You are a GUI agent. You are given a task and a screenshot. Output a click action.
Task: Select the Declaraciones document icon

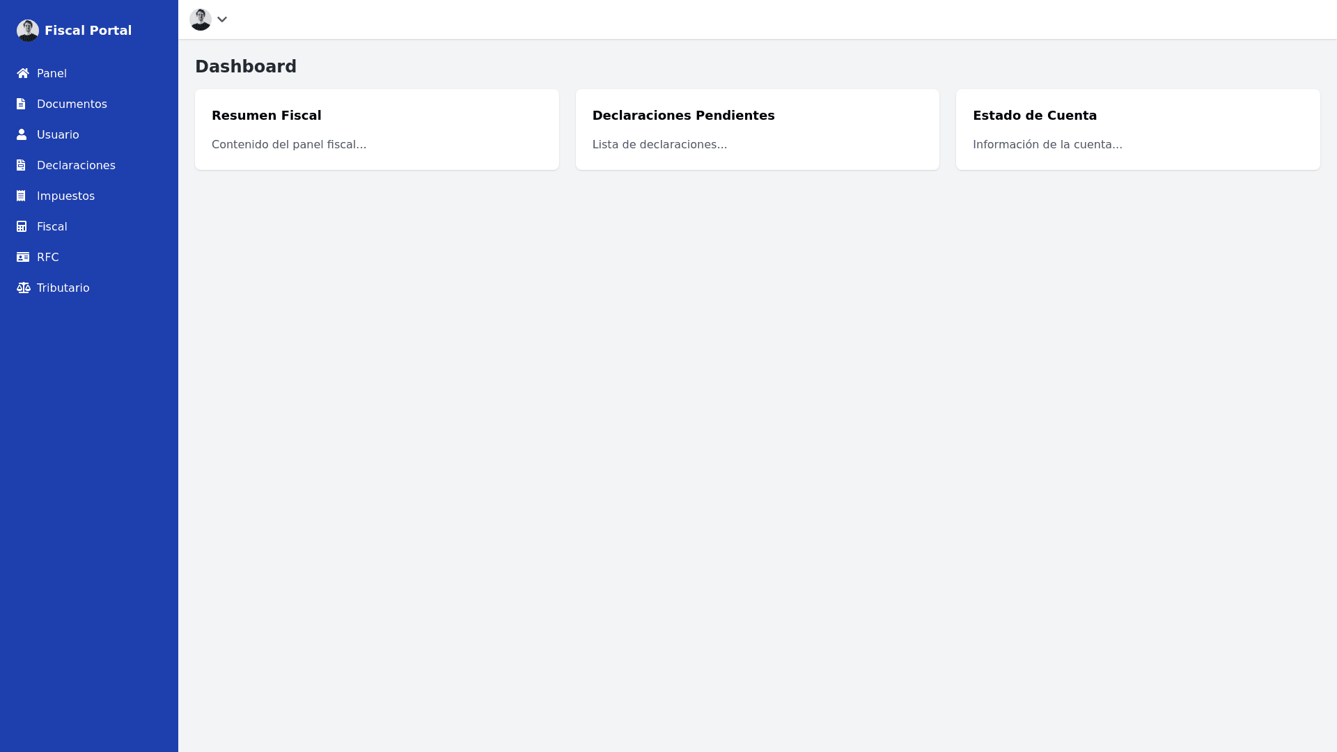(22, 165)
